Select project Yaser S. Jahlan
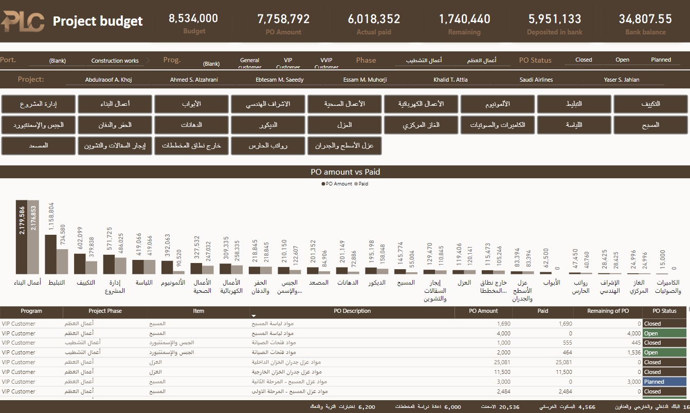 point(622,80)
